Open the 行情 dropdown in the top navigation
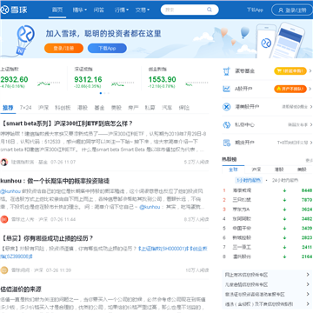313x313 pixels. pos(122,10)
